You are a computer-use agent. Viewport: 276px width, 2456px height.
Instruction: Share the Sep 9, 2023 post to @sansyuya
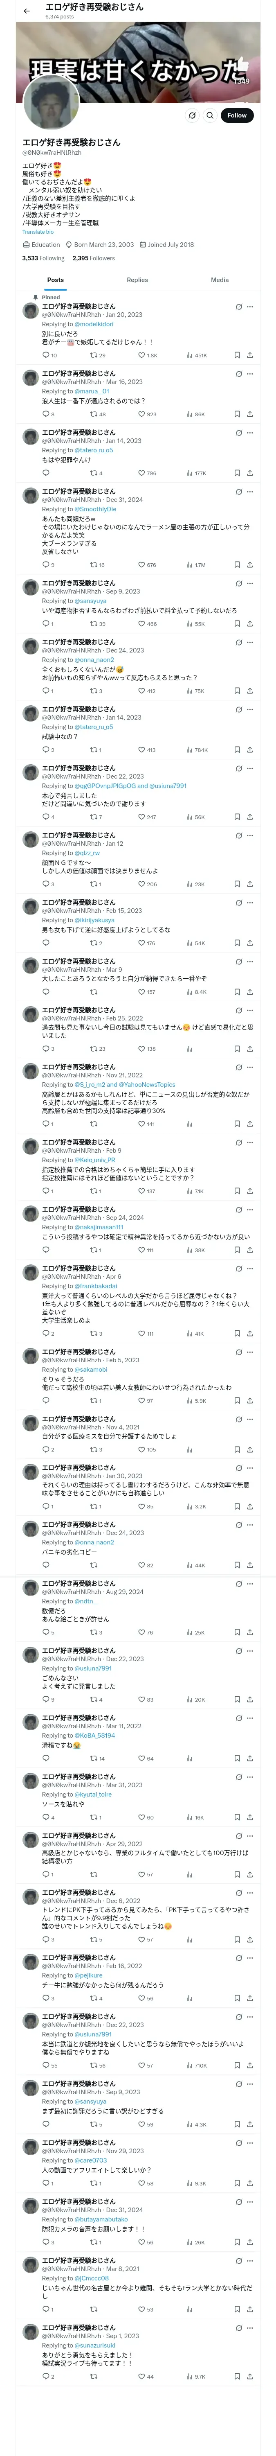tap(249, 623)
